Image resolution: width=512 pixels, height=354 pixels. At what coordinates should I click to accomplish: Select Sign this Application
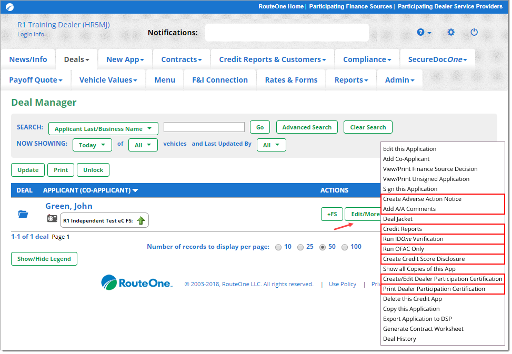[410, 189]
